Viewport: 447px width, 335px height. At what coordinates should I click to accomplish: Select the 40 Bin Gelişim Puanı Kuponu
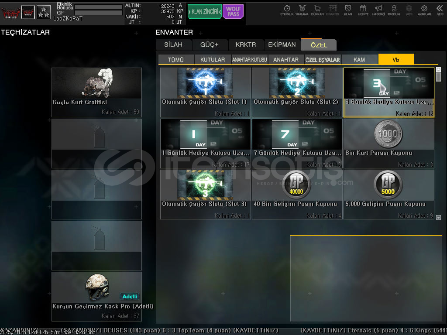point(297,194)
